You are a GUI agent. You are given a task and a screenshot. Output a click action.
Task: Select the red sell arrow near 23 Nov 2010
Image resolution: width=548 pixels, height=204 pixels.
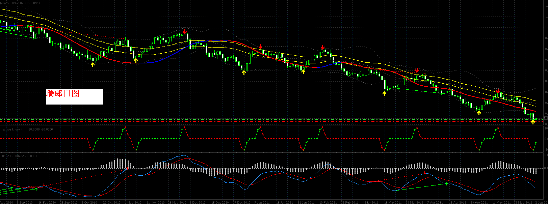185,32
